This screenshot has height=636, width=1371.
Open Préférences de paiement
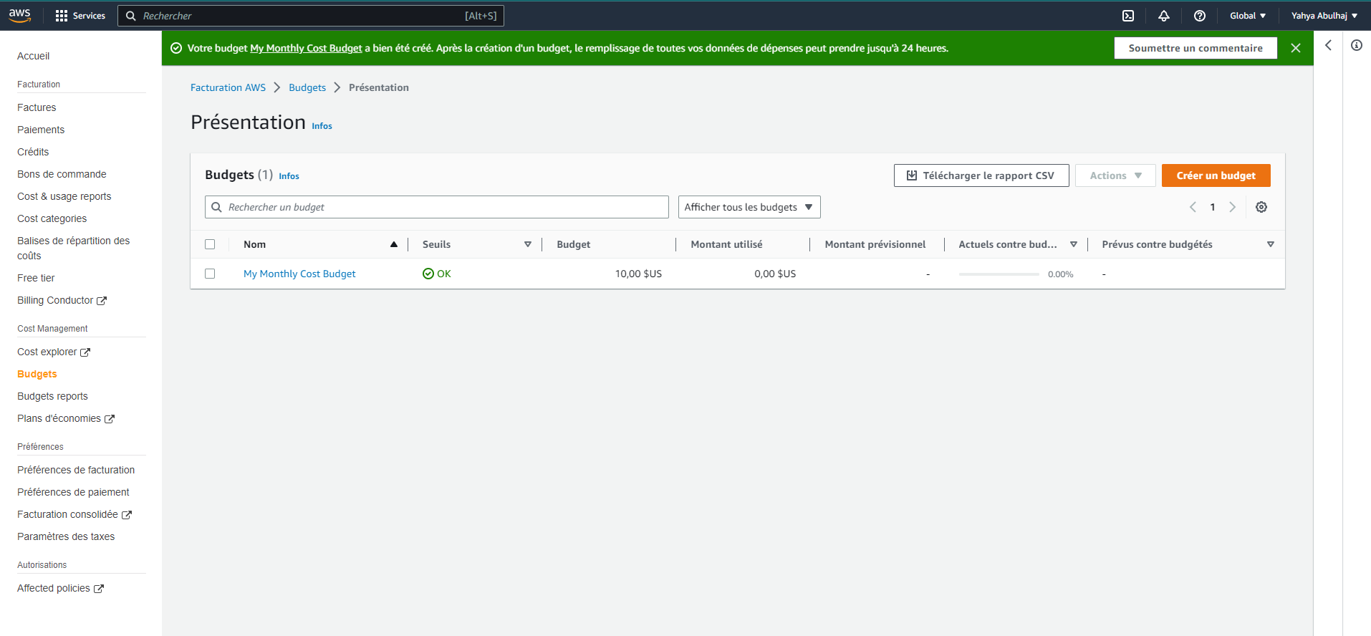[73, 492]
